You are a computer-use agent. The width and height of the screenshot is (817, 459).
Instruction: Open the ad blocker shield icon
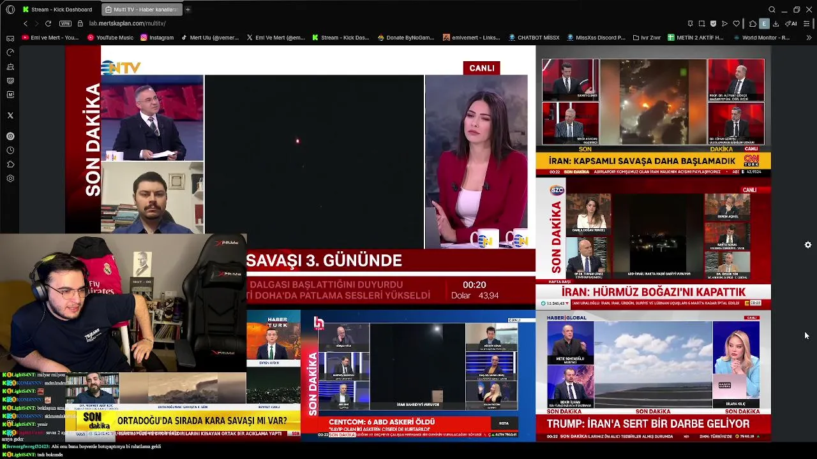[x=713, y=24]
